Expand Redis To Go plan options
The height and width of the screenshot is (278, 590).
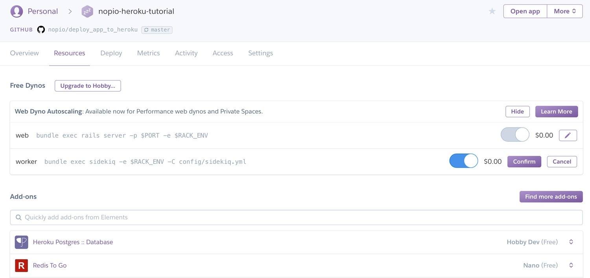tap(571, 265)
